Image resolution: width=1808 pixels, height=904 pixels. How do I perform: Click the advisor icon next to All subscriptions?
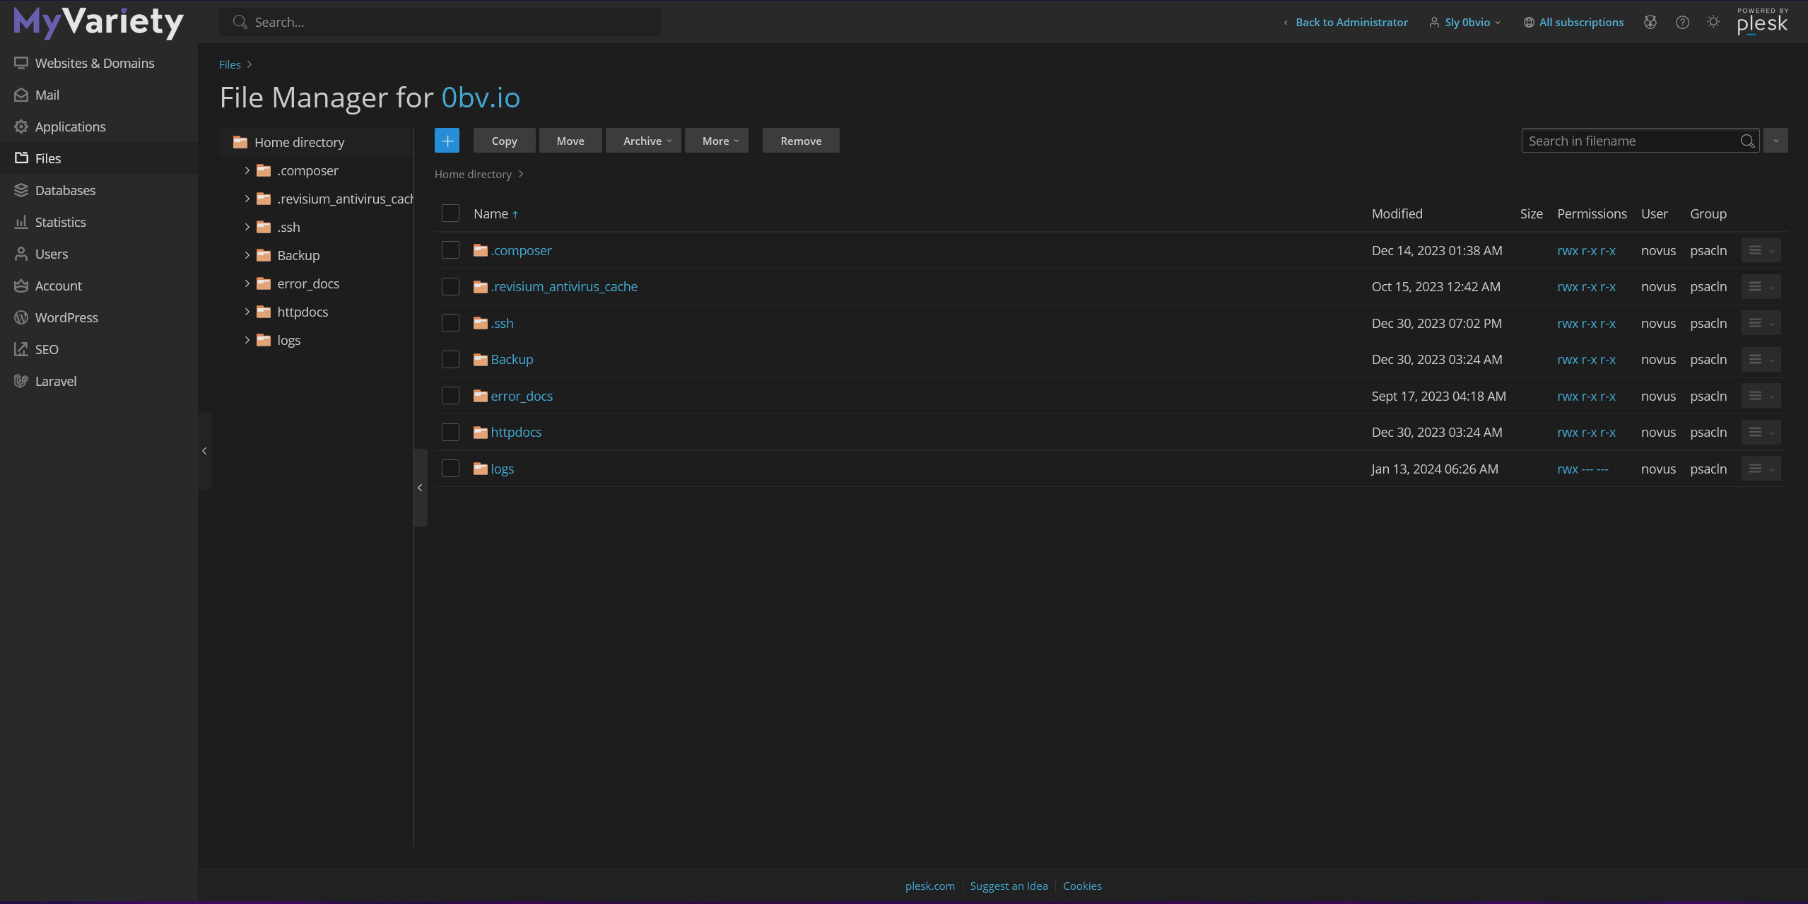1650,22
